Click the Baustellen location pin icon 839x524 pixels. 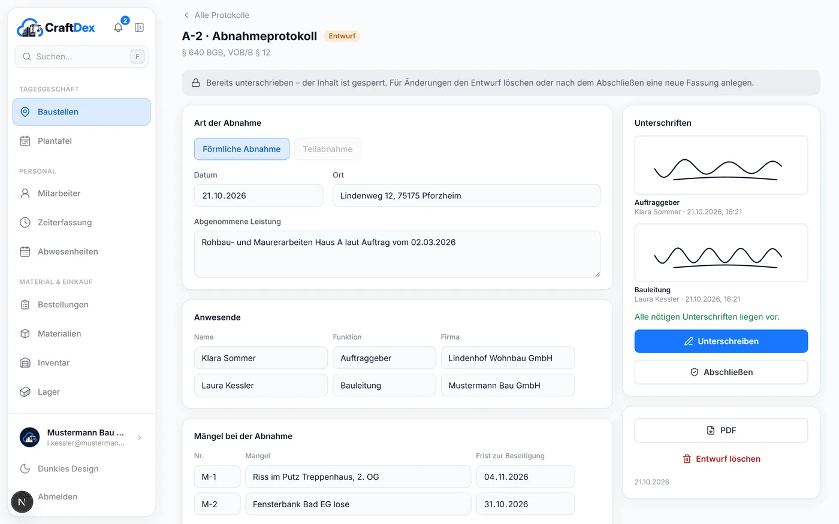click(x=25, y=112)
